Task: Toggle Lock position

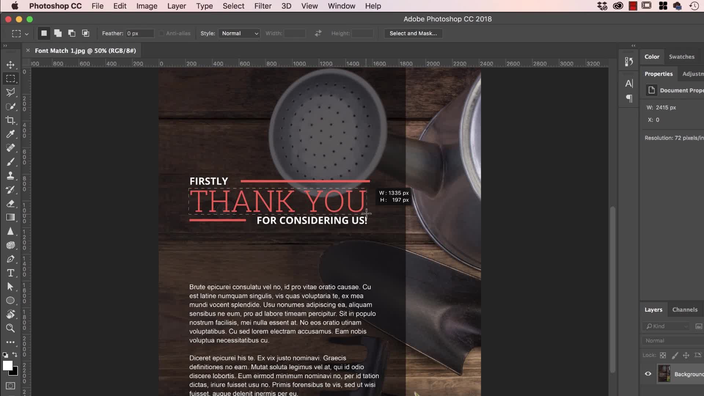Action: 686,355
